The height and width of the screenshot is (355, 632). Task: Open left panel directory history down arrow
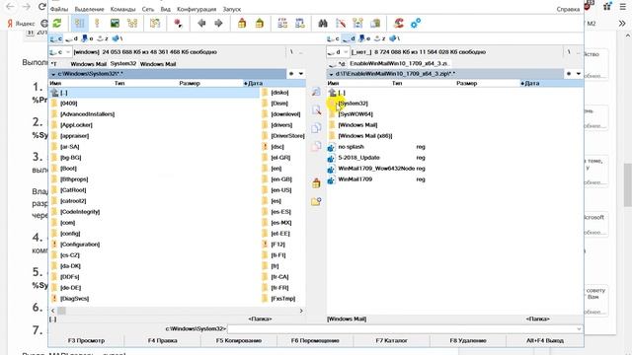pyautogui.click(x=300, y=74)
